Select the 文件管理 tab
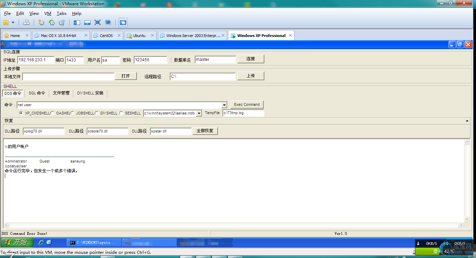 61,93
